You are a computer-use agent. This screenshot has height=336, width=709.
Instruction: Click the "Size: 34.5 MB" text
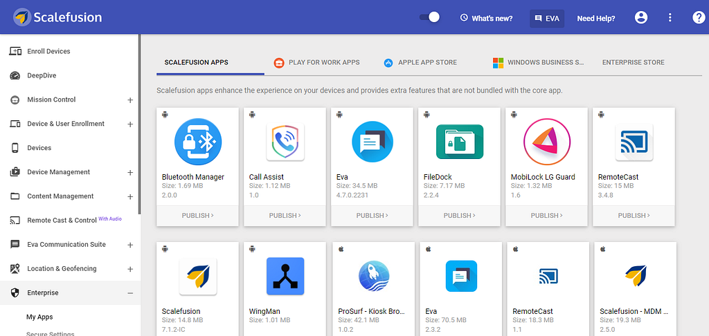click(x=357, y=185)
